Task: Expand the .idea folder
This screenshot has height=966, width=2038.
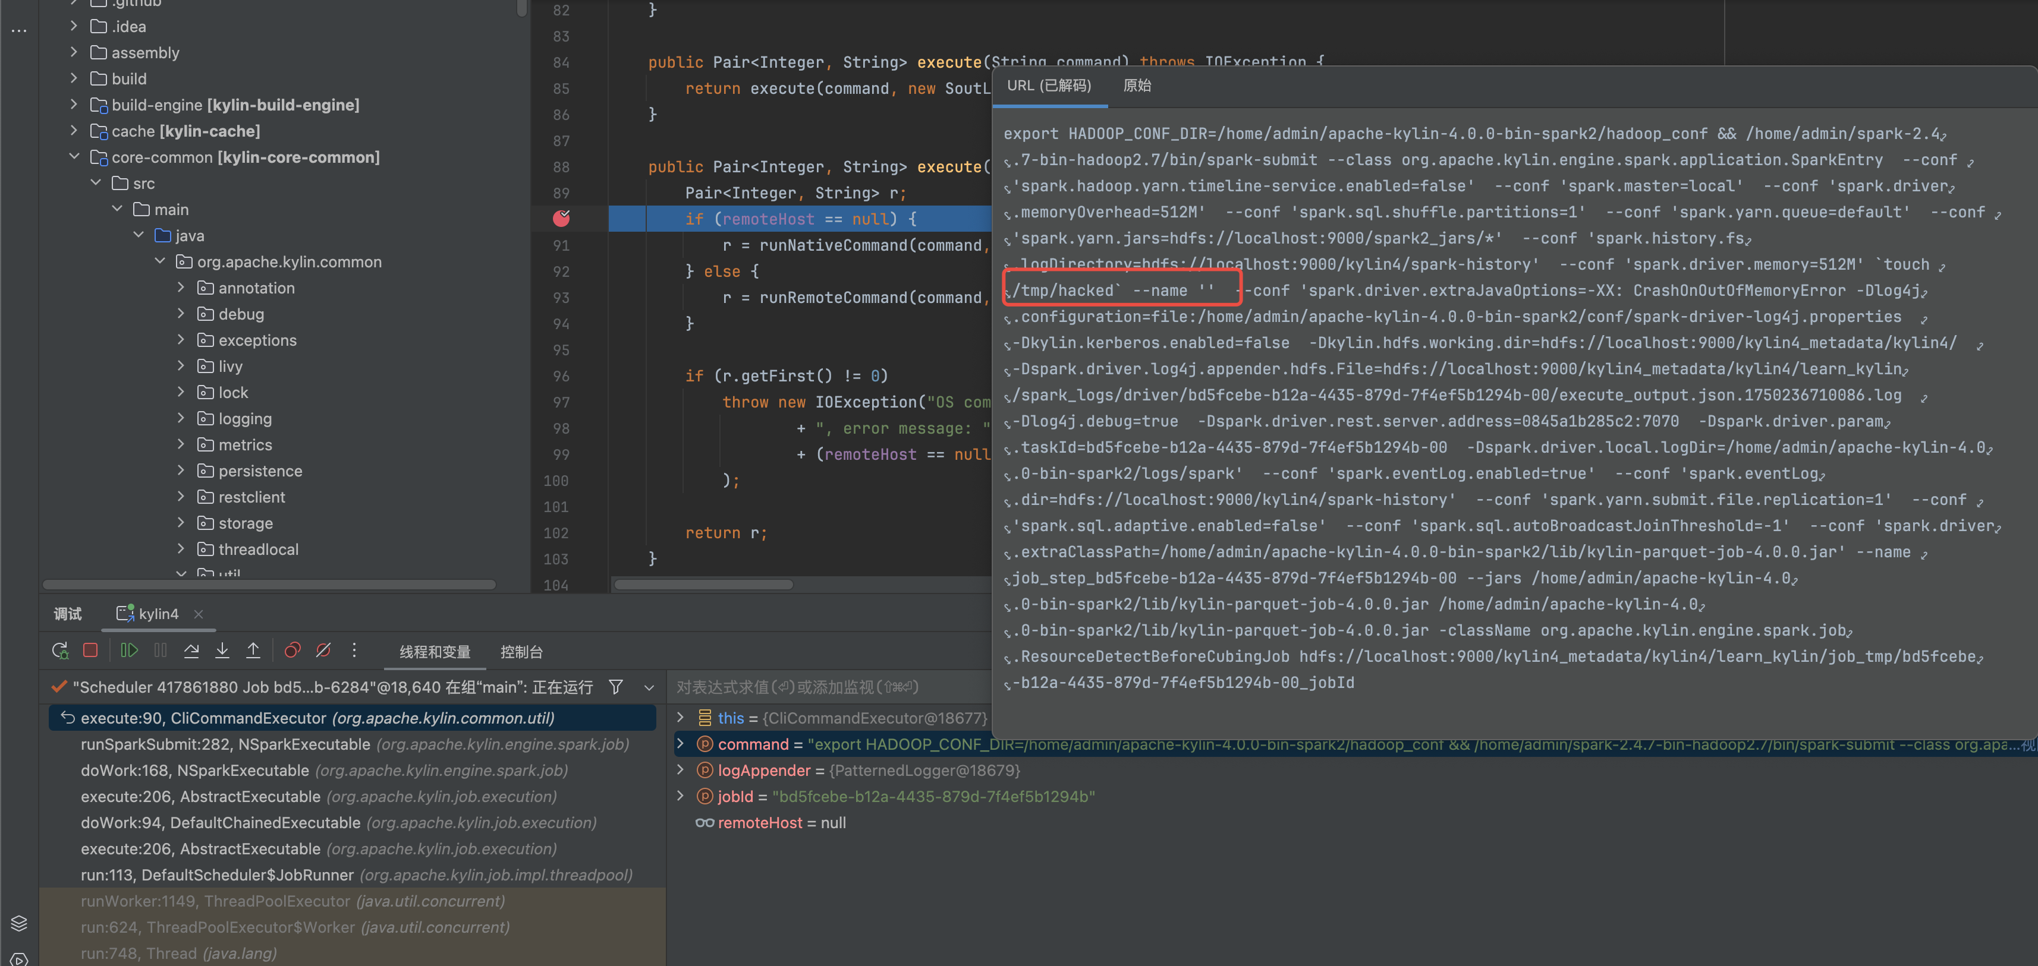Action: point(74,26)
